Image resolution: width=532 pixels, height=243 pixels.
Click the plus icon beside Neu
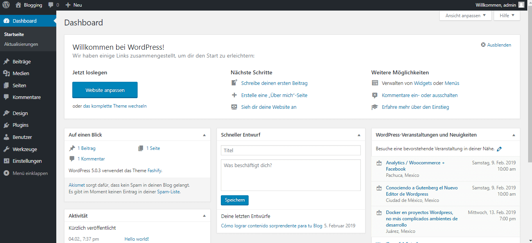point(68,5)
